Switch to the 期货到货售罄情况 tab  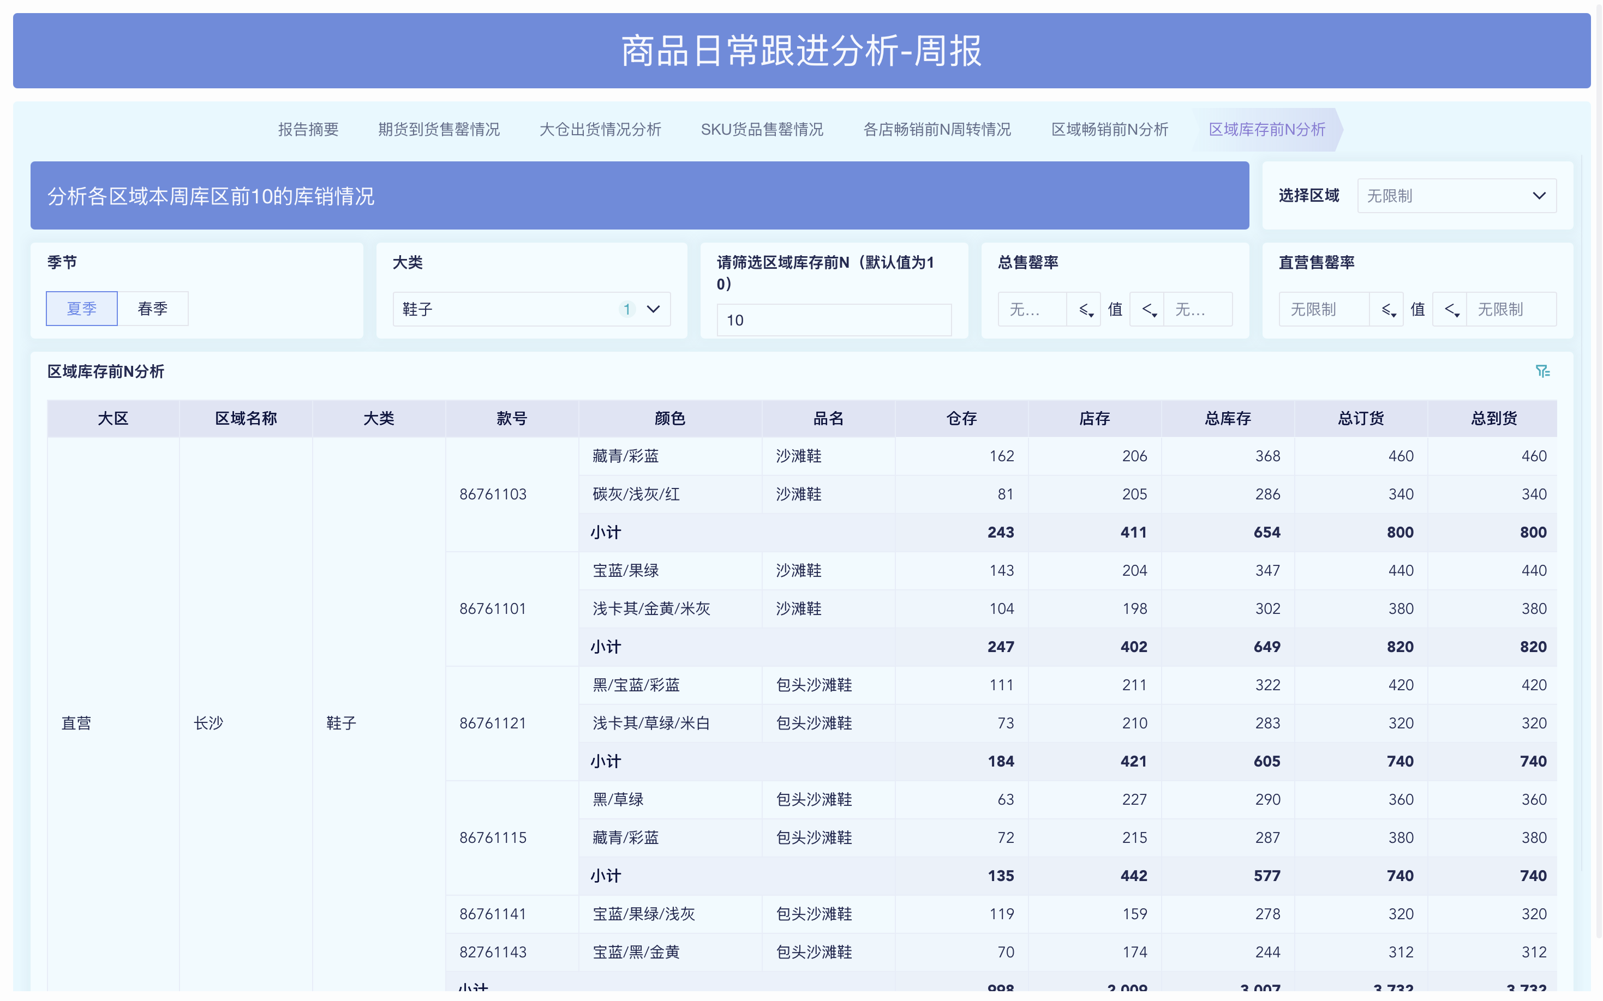(439, 129)
